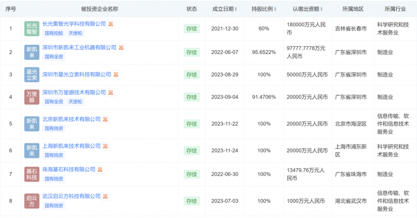417x218 pixels.
Task: Click the 启云方 logo thumbnail
Action: pyautogui.click(x=32, y=201)
